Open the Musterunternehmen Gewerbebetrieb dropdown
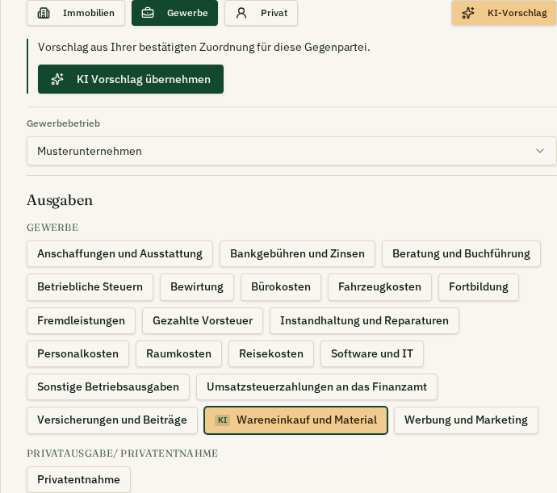The image size is (557, 493). point(291,151)
